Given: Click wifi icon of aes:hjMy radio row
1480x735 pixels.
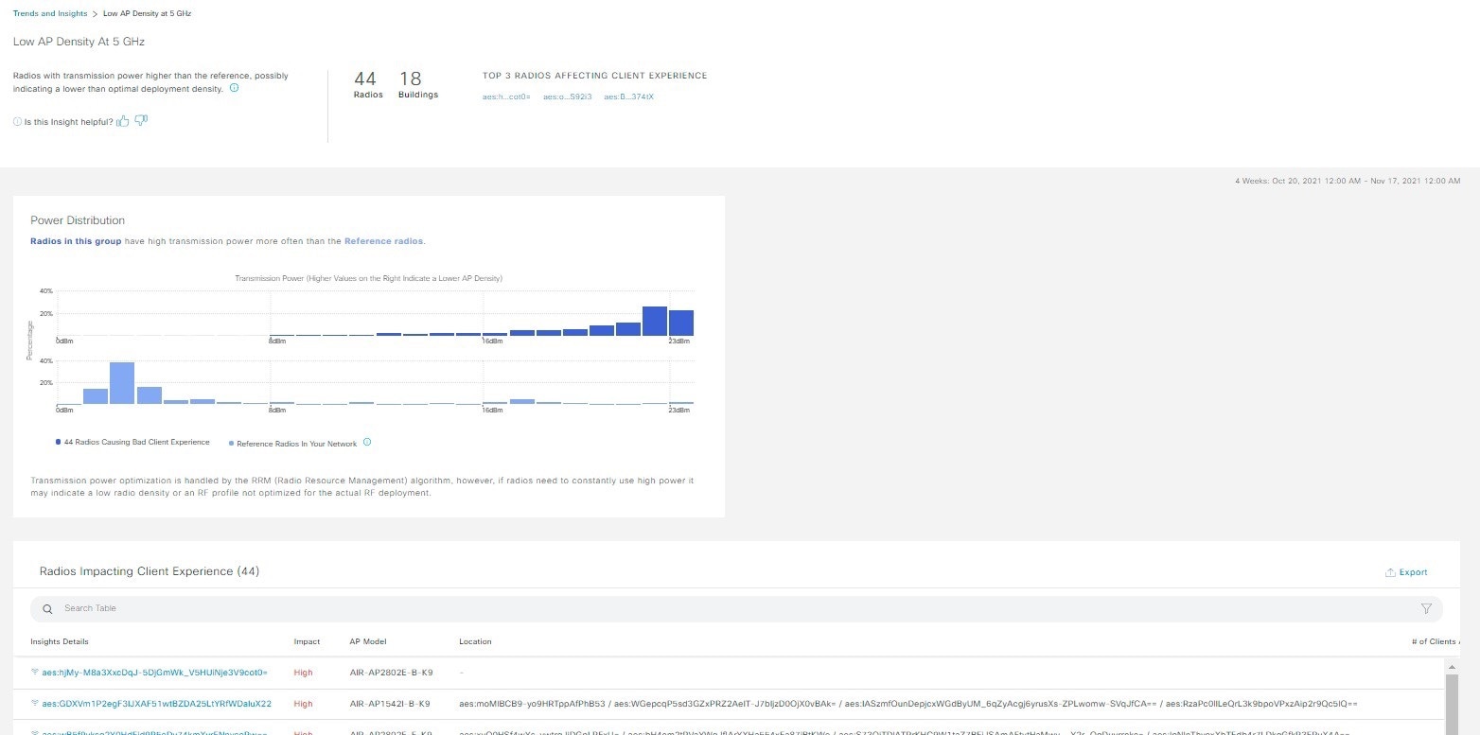Looking at the screenshot, I should pyautogui.click(x=35, y=673).
